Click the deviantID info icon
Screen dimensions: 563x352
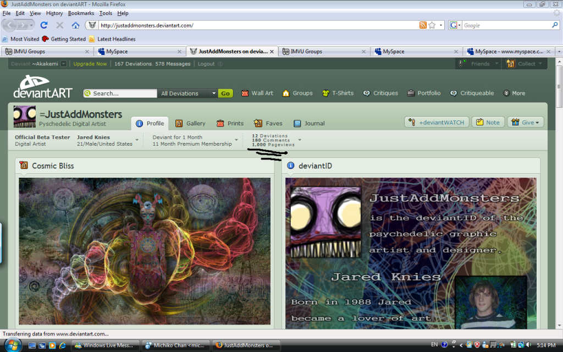(290, 165)
